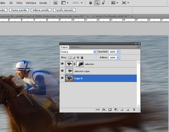Create a new layer group folder
The height and width of the screenshot is (132, 169).
click(x=122, y=110)
